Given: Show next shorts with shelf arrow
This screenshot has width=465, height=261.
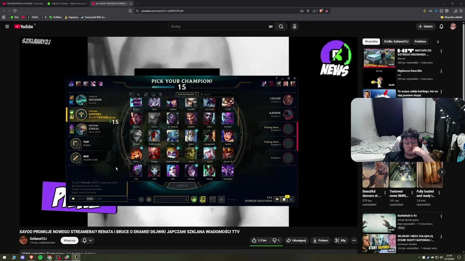Looking at the screenshot, I should click(442, 172).
